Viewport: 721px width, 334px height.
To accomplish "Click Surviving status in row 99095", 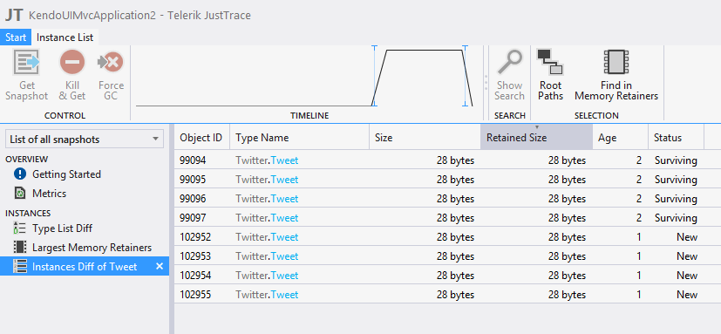I will coord(676,180).
